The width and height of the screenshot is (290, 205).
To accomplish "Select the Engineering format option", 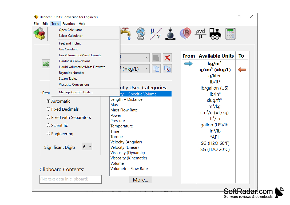I will point(60,134).
